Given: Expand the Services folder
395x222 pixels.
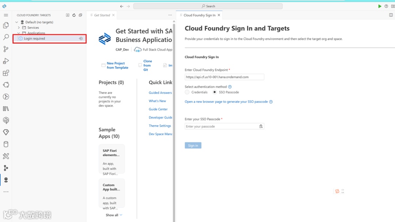Looking at the screenshot, I should pos(19,28).
